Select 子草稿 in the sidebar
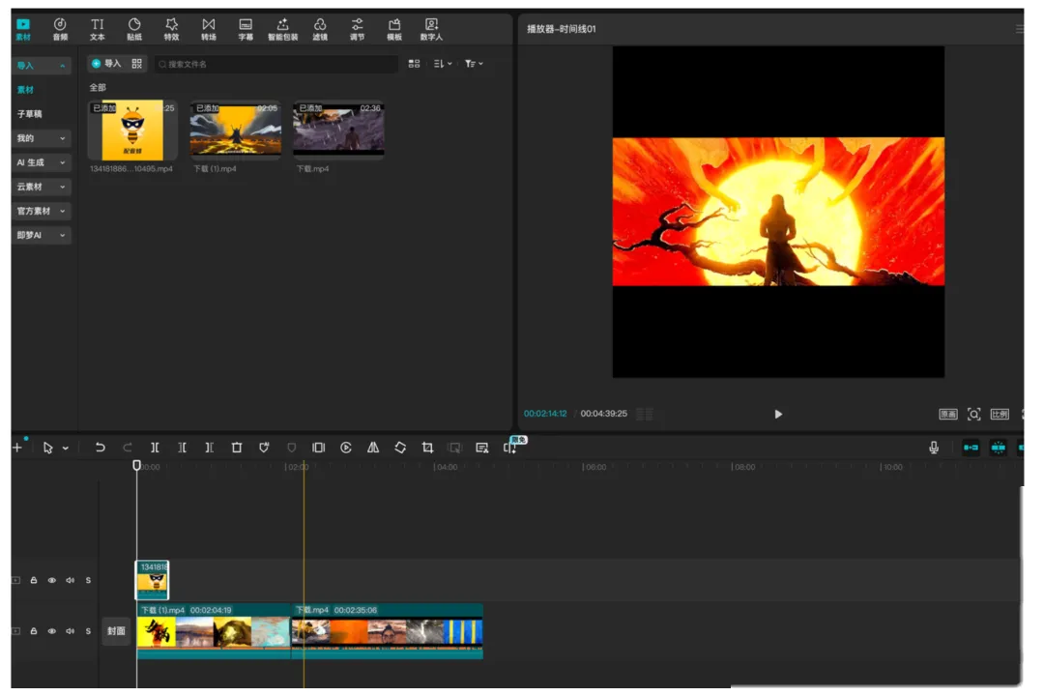Viewport: 1044px width, 696px height. click(x=29, y=114)
